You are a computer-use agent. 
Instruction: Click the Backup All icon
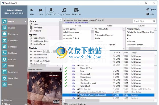(x=76, y=10)
